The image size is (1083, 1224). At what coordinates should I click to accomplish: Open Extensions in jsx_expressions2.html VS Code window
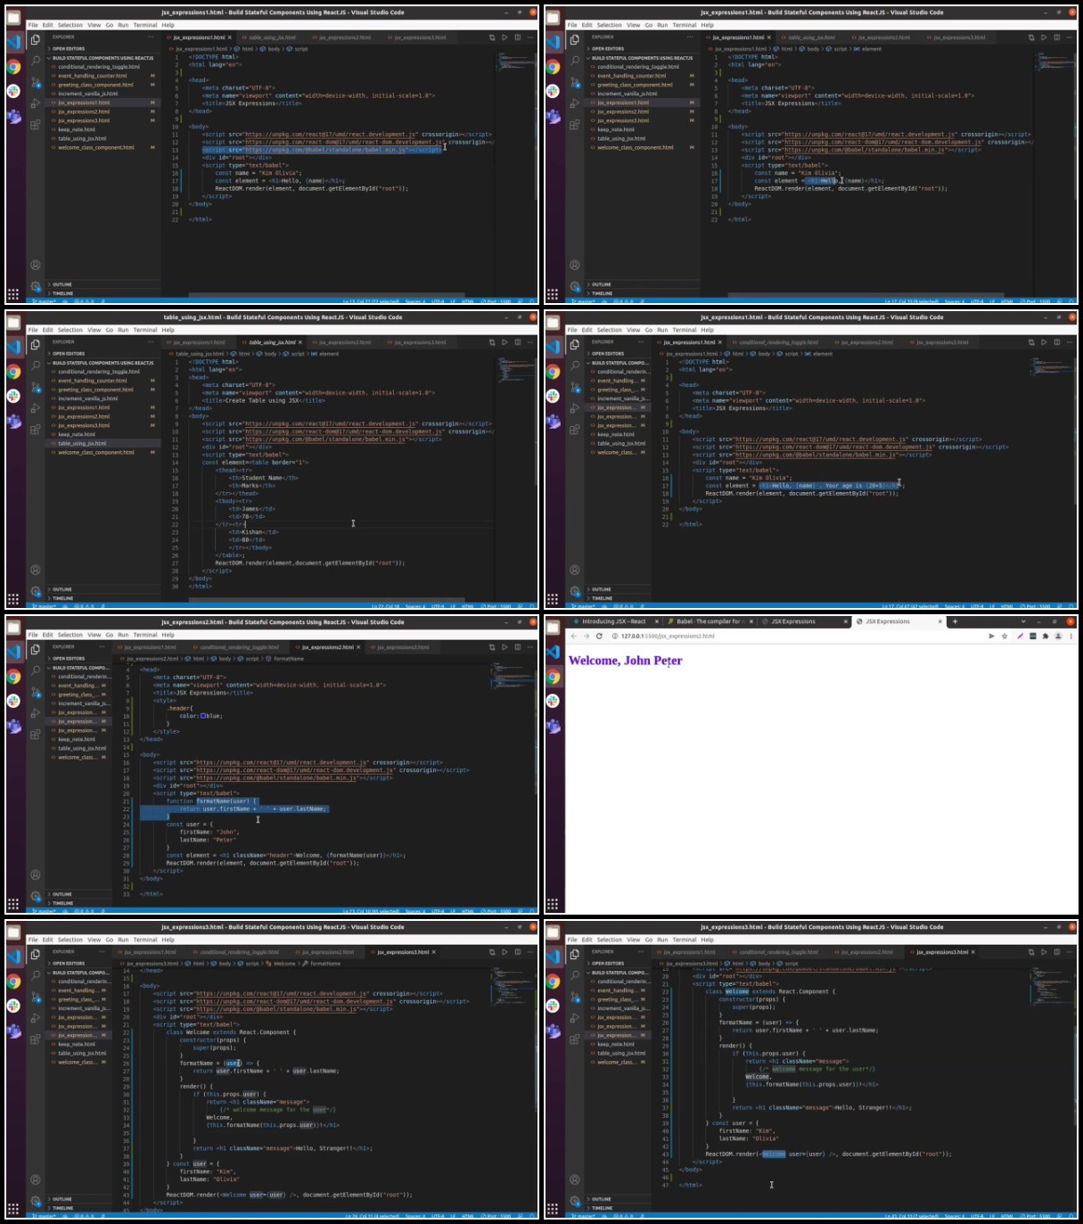coord(36,735)
